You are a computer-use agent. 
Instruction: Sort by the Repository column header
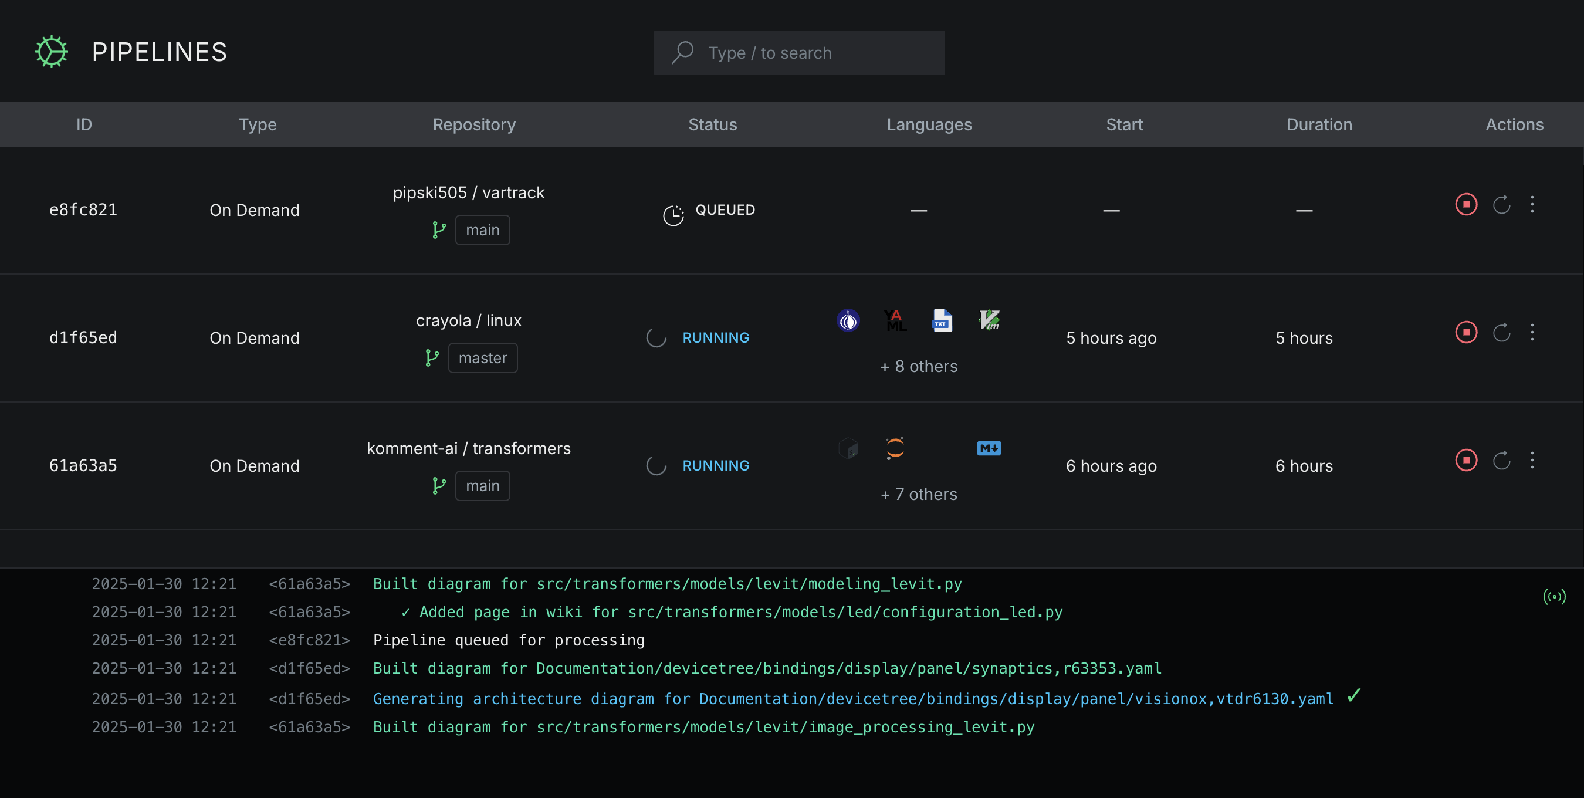tap(474, 124)
